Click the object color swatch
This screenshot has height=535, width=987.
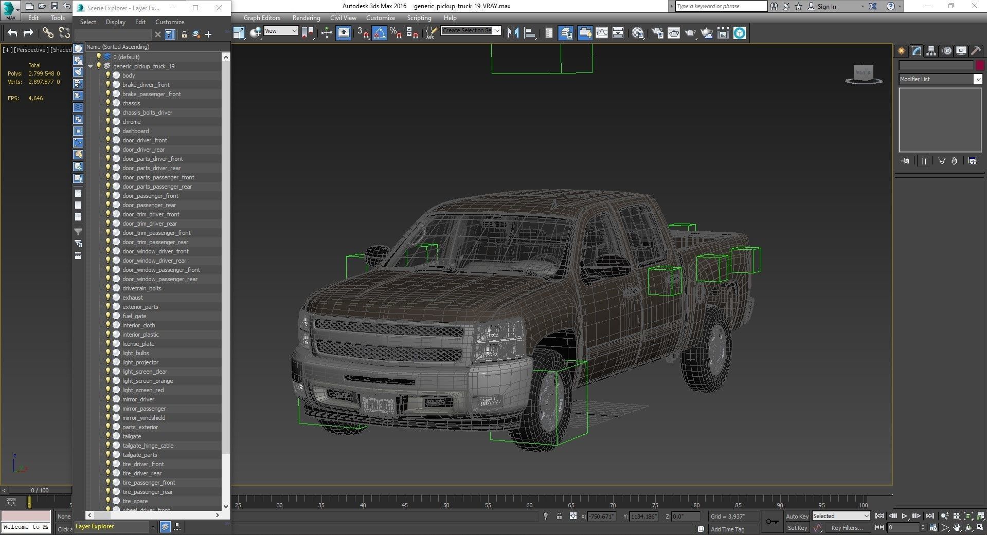(x=980, y=66)
